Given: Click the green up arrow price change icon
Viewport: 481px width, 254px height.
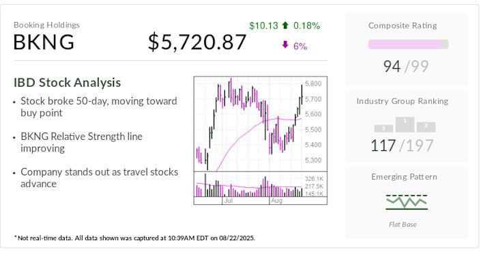Looking at the screenshot, I should [285, 25].
